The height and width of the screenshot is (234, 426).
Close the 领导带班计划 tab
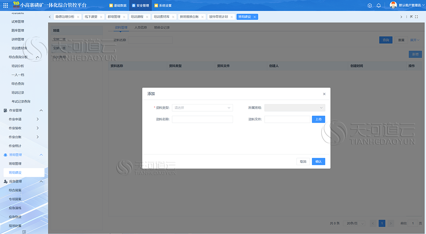231,17
